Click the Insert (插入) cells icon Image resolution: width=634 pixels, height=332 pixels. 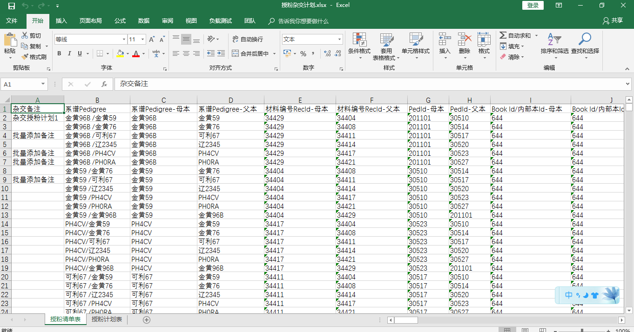(x=445, y=40)
